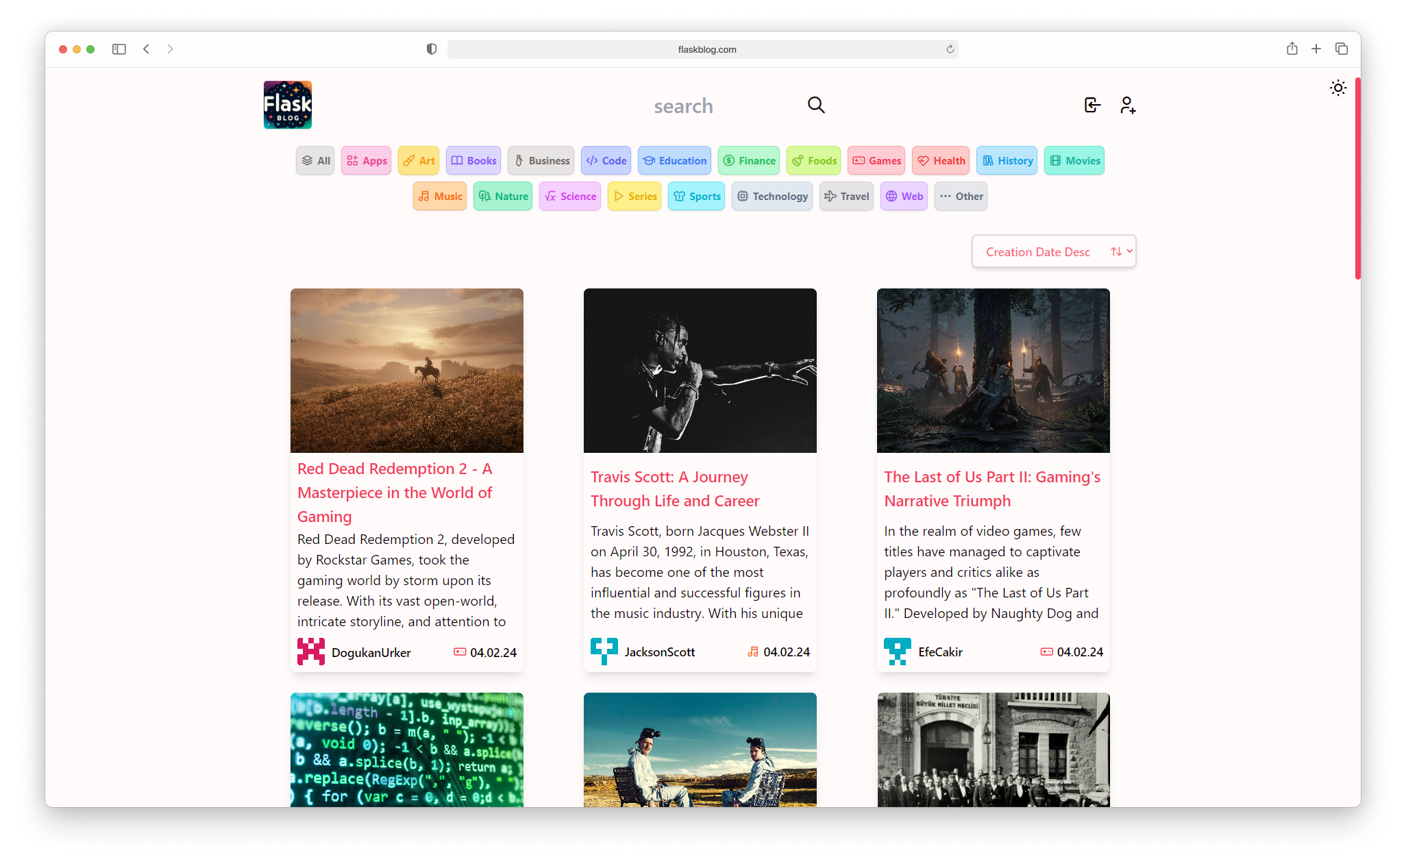1406x866 pixels.
Task: Open the DogukanUrker author profile
Action: (371, 652)
